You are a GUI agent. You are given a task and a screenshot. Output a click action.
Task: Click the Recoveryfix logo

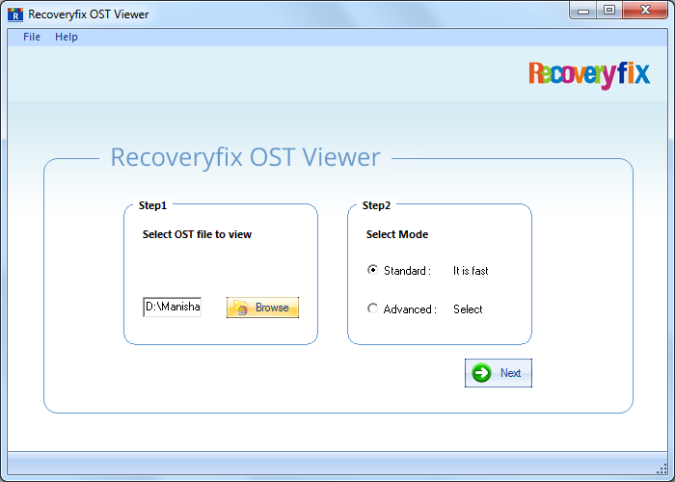589,75
